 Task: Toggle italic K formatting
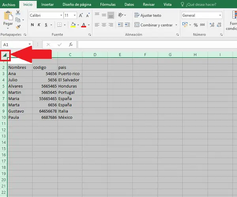click(x=39, y=25)
